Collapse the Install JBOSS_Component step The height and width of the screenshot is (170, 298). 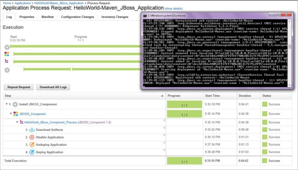(6, 104)
